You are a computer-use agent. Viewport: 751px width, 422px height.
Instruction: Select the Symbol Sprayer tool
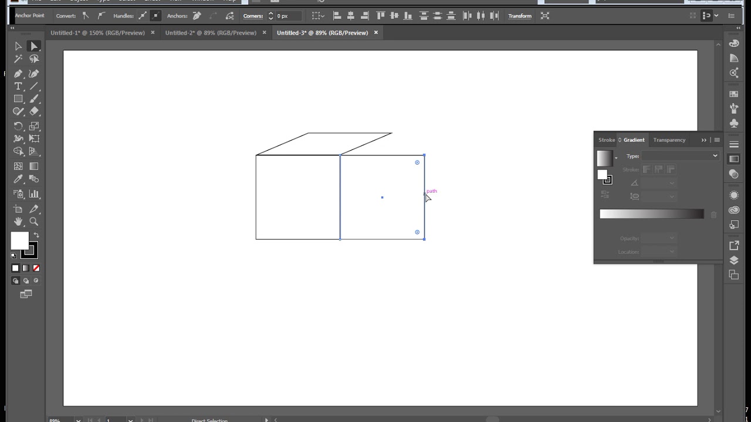(x=18, y=194)
